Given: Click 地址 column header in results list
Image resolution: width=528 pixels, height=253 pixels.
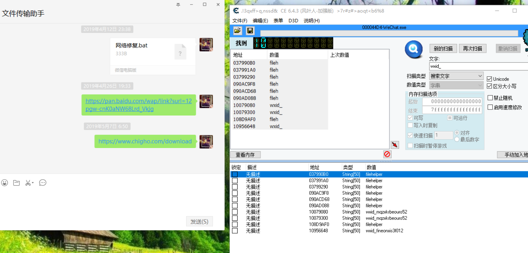Looking at the screenshot, I should (249, 55).
